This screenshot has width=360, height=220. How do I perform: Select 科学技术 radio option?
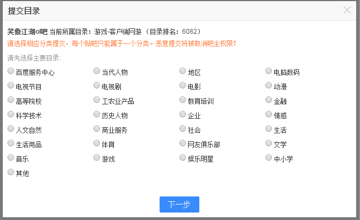(x=11, y=114)
